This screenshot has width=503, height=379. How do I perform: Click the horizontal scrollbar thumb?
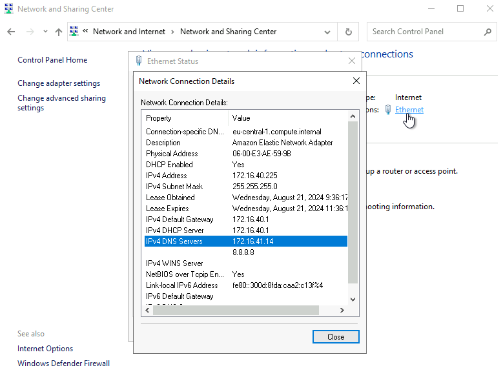point(236,310)
